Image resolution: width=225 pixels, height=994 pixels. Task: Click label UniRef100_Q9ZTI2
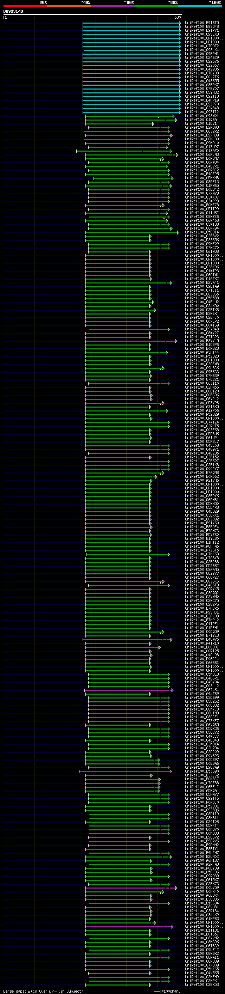pyautogui.click(x=202, y=112)
